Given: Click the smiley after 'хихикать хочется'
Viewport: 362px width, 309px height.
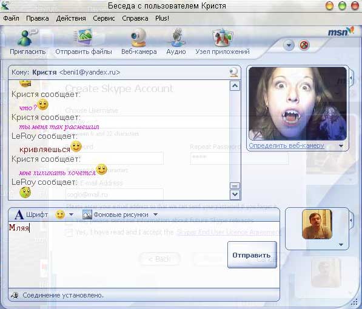Looking at the screenshot, I should (x=101, y=170).
